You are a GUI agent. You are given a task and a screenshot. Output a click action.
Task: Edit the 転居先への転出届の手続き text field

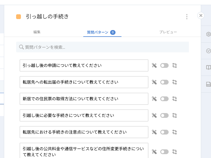tap(84, 82)
